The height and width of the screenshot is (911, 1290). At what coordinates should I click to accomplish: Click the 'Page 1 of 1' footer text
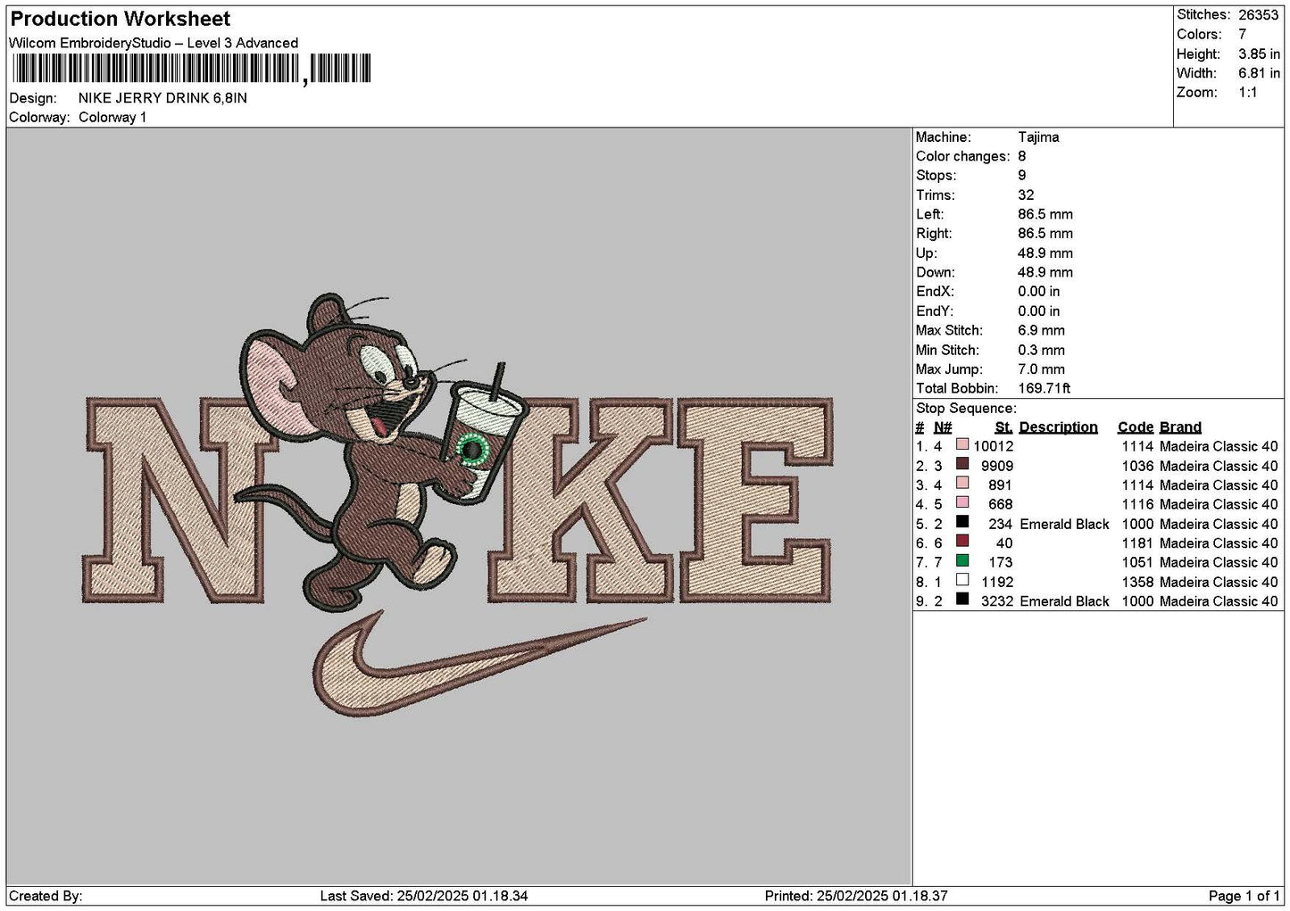point(1244,896)
